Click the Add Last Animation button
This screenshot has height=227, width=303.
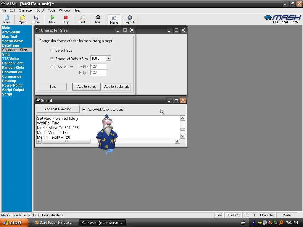58,109
